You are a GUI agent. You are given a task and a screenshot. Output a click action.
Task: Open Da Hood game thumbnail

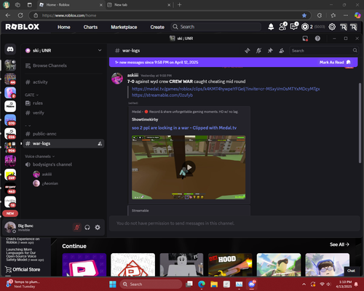[x=230, y=265]
